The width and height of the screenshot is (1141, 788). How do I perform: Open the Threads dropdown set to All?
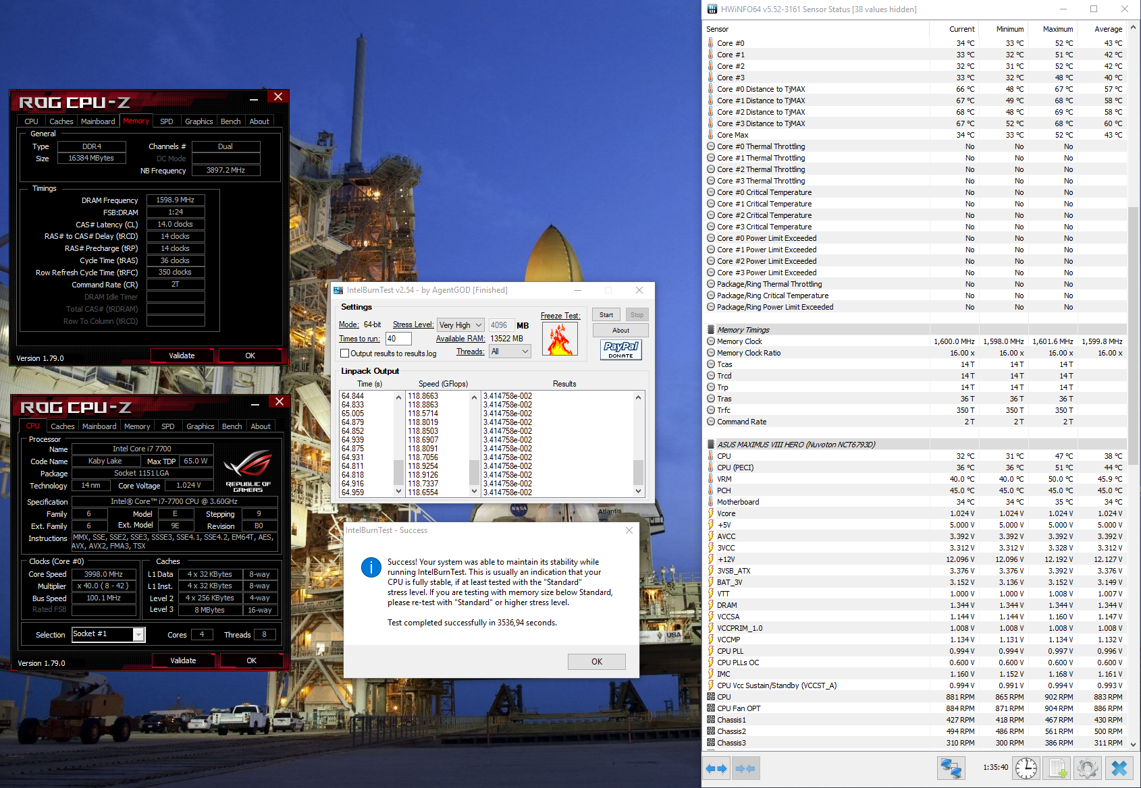click(510, 351)
